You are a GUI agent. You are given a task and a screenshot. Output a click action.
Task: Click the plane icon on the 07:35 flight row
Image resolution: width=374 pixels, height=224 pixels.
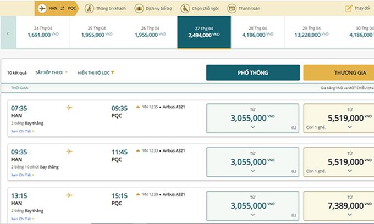point(69,108)
